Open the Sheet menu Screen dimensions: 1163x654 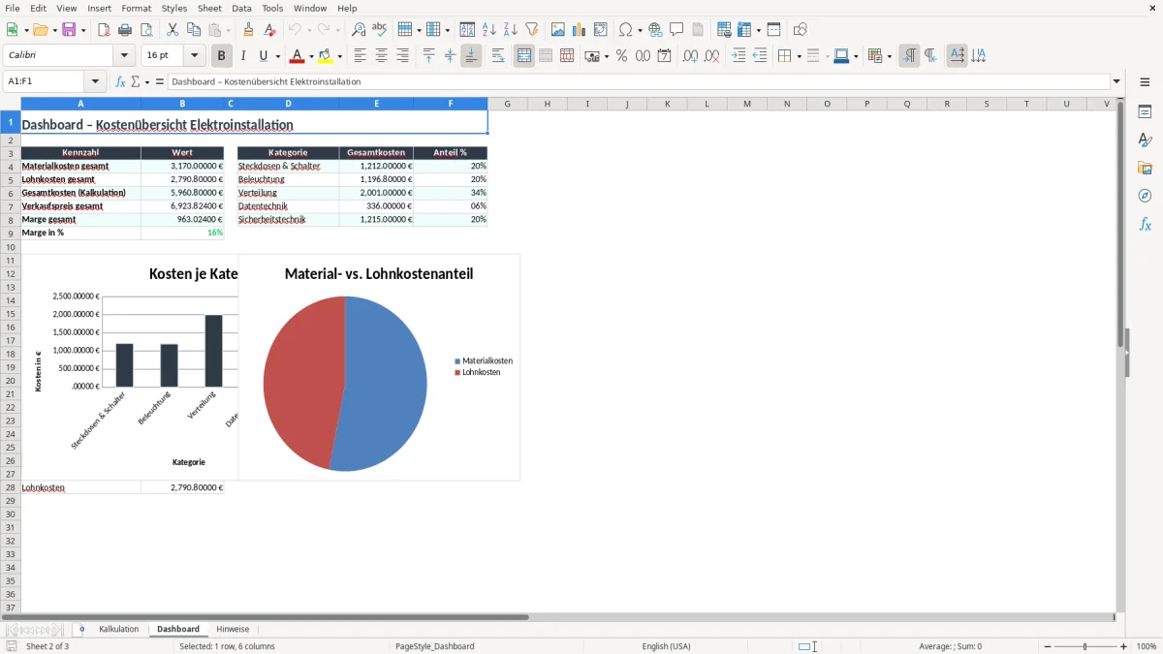point(209,8)
